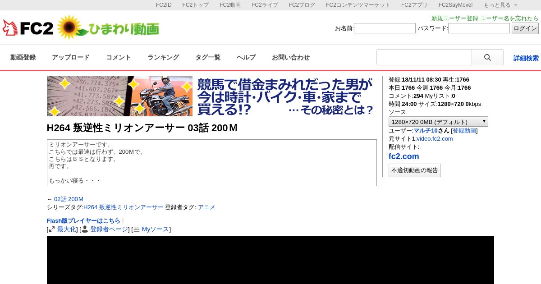Open the 登録動画 link
This screenshot has width=541, height=284.
464,131
